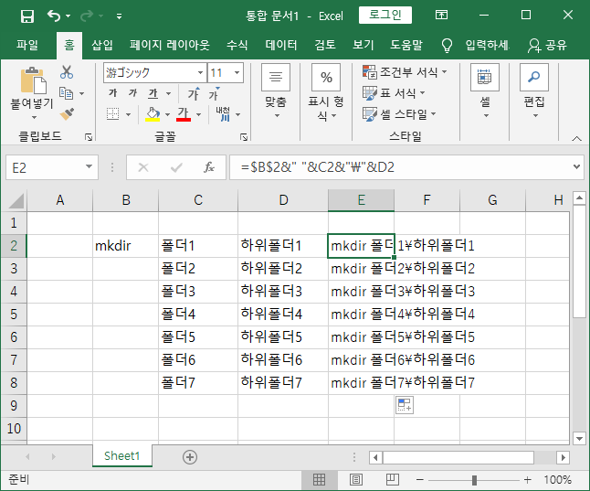Screen dimensions: 590x491
Task: Apply yellow fill color
Action: (153, 113)
